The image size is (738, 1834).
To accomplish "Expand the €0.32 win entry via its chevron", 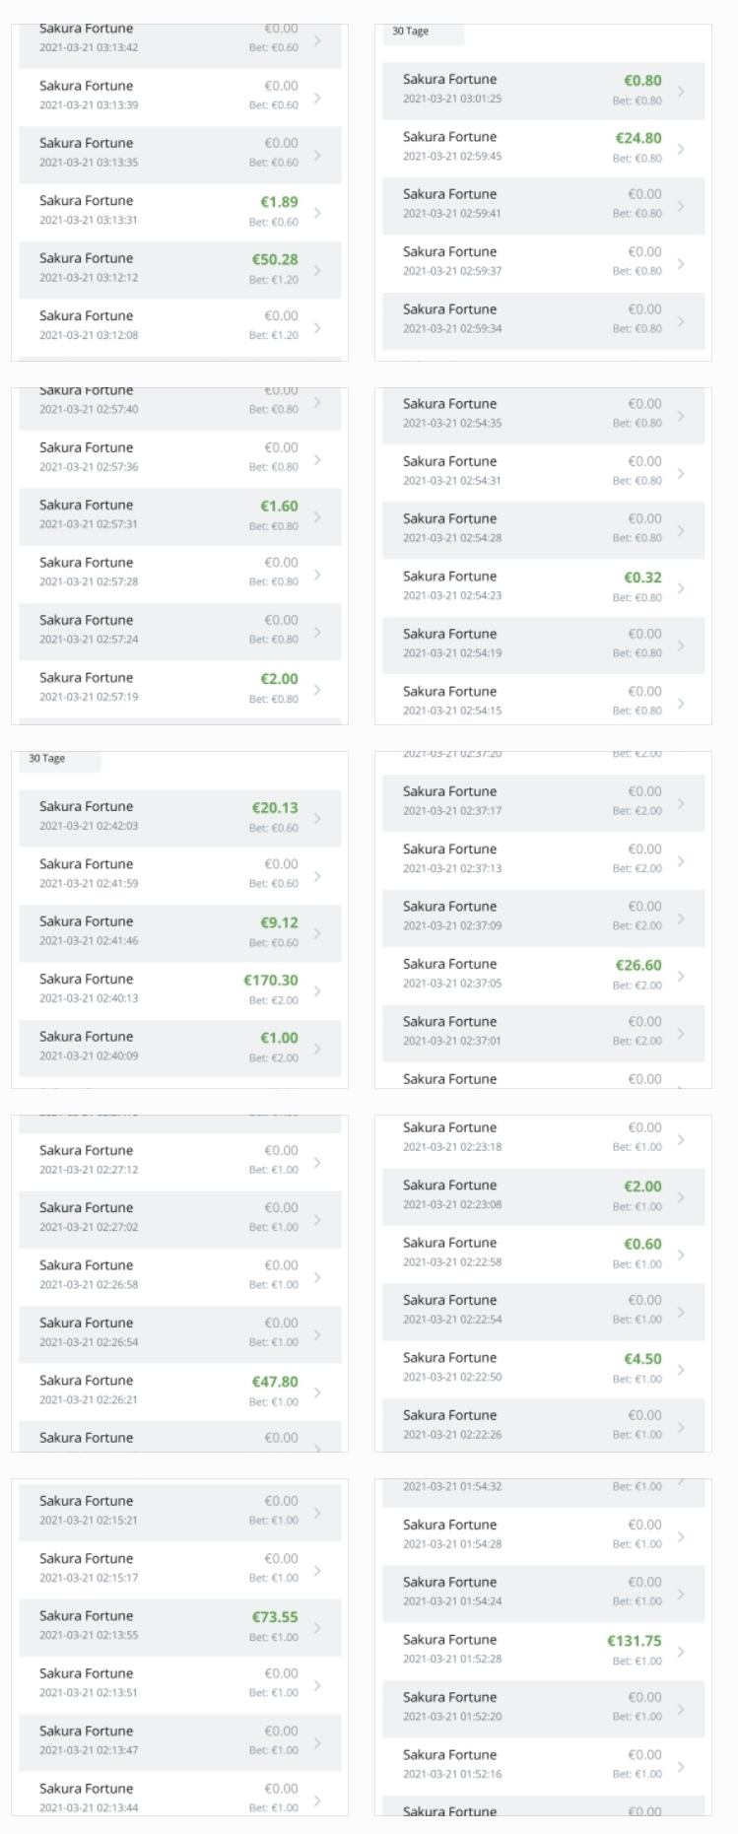I will pyautogui.click(x=681, y=587).
